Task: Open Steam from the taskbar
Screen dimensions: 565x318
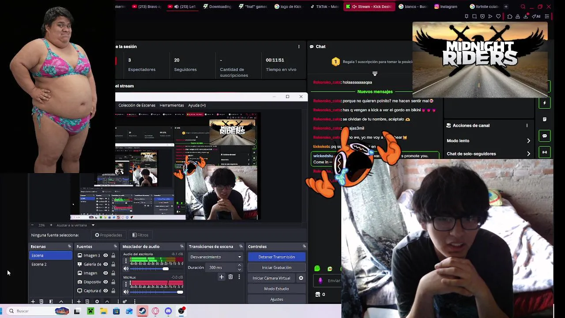Action: pos(142,311)
